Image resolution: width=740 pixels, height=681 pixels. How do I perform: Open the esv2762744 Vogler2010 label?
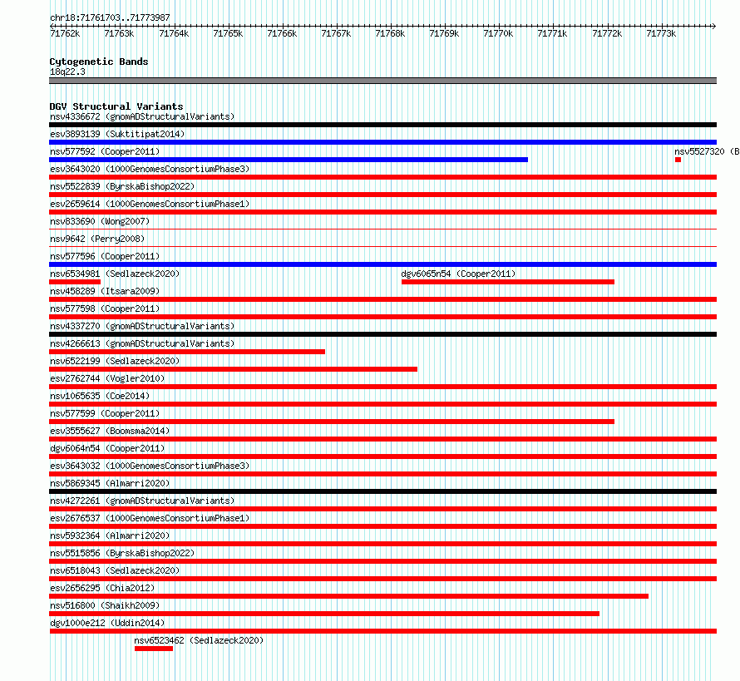[x=107, y=378]
